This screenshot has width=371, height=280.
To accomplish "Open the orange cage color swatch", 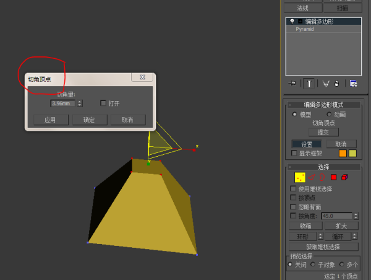I will pos(343,154).
